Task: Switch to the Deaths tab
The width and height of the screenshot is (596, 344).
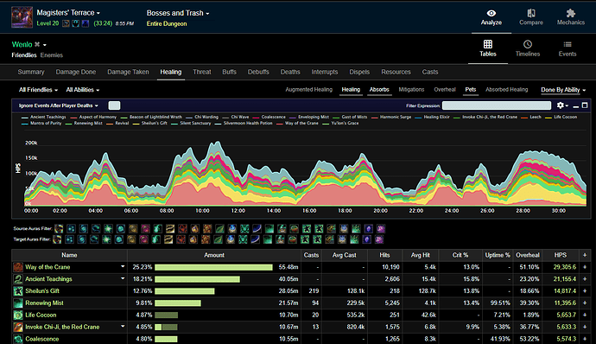Action: 290,72
